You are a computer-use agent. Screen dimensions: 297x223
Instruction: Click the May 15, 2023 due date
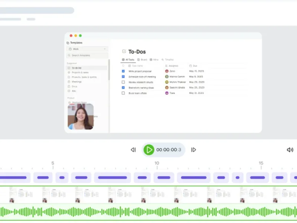click(196, 71)
